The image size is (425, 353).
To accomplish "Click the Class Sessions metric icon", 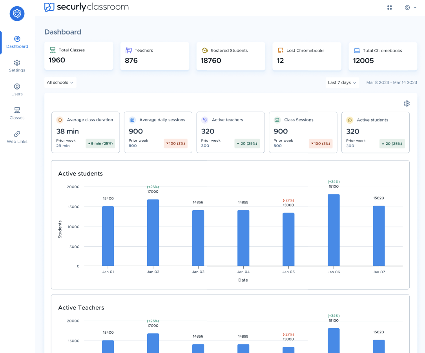I will pyautogui.click(x=277, y=120).
